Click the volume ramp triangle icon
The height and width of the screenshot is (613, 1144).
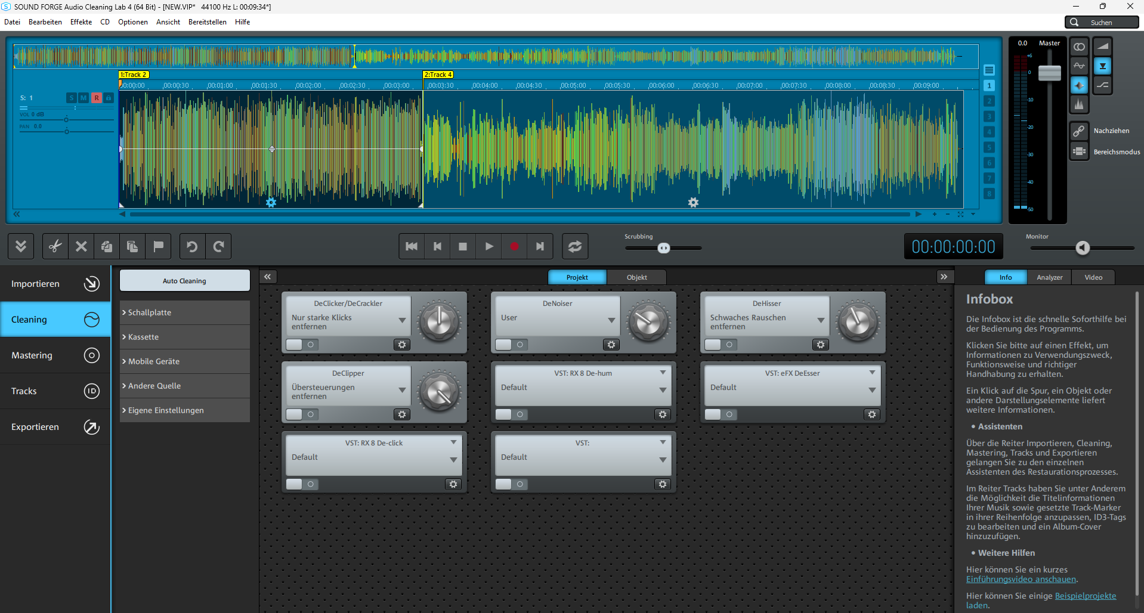point(1102,47)
